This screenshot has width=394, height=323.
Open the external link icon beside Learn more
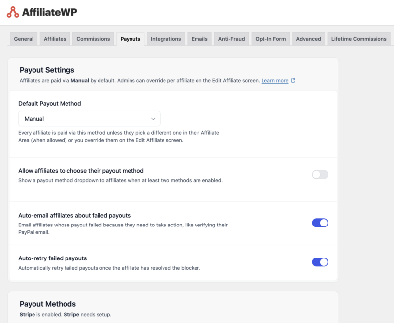tap(293, 80)
